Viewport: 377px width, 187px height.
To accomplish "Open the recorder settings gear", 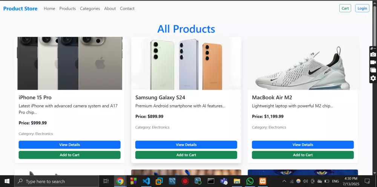I will [373, 78].
